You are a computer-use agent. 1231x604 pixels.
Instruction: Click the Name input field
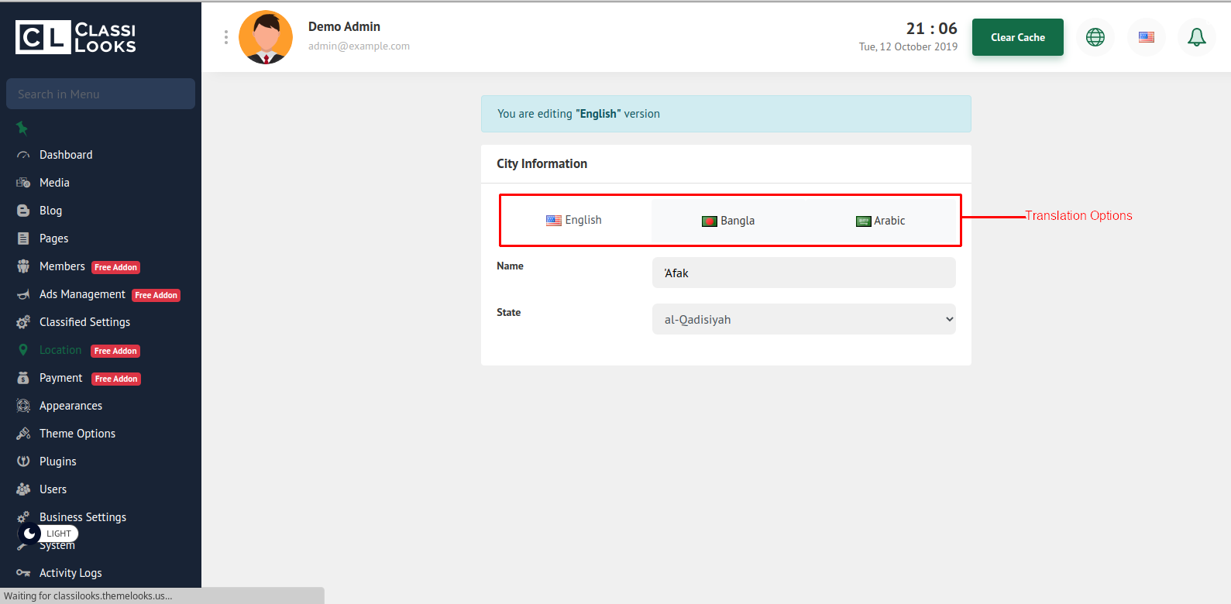point(803,273)
